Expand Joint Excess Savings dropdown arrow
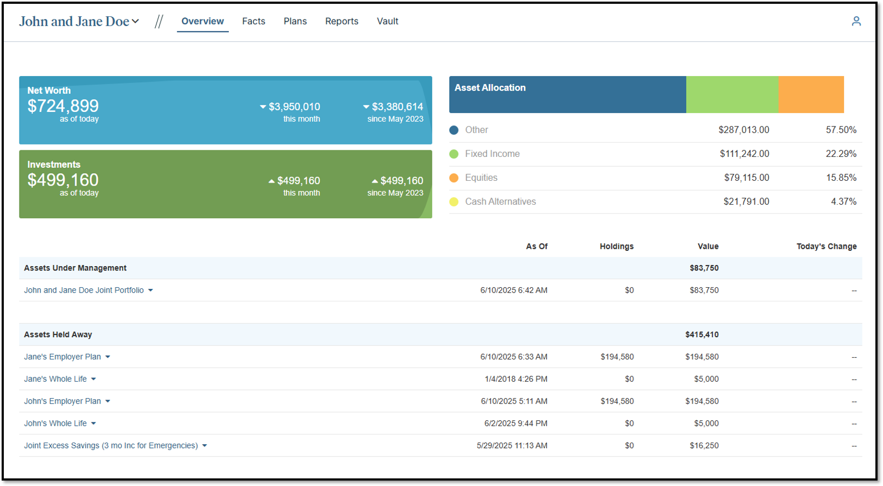This screenshot has width=883, height=486. pyautogui.click(x=205, y=446)
